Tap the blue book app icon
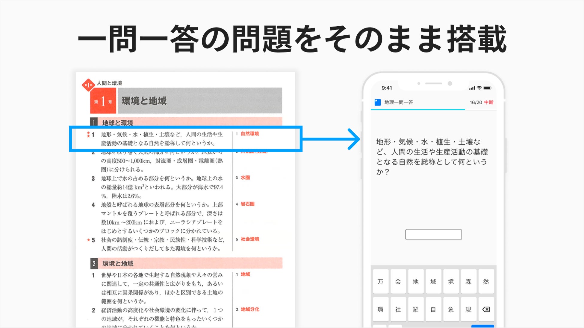Screen dimensions: 584x328 pos(378,102)
